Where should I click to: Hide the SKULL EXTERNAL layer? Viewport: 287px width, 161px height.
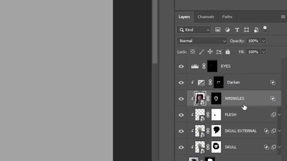[181, 131]
